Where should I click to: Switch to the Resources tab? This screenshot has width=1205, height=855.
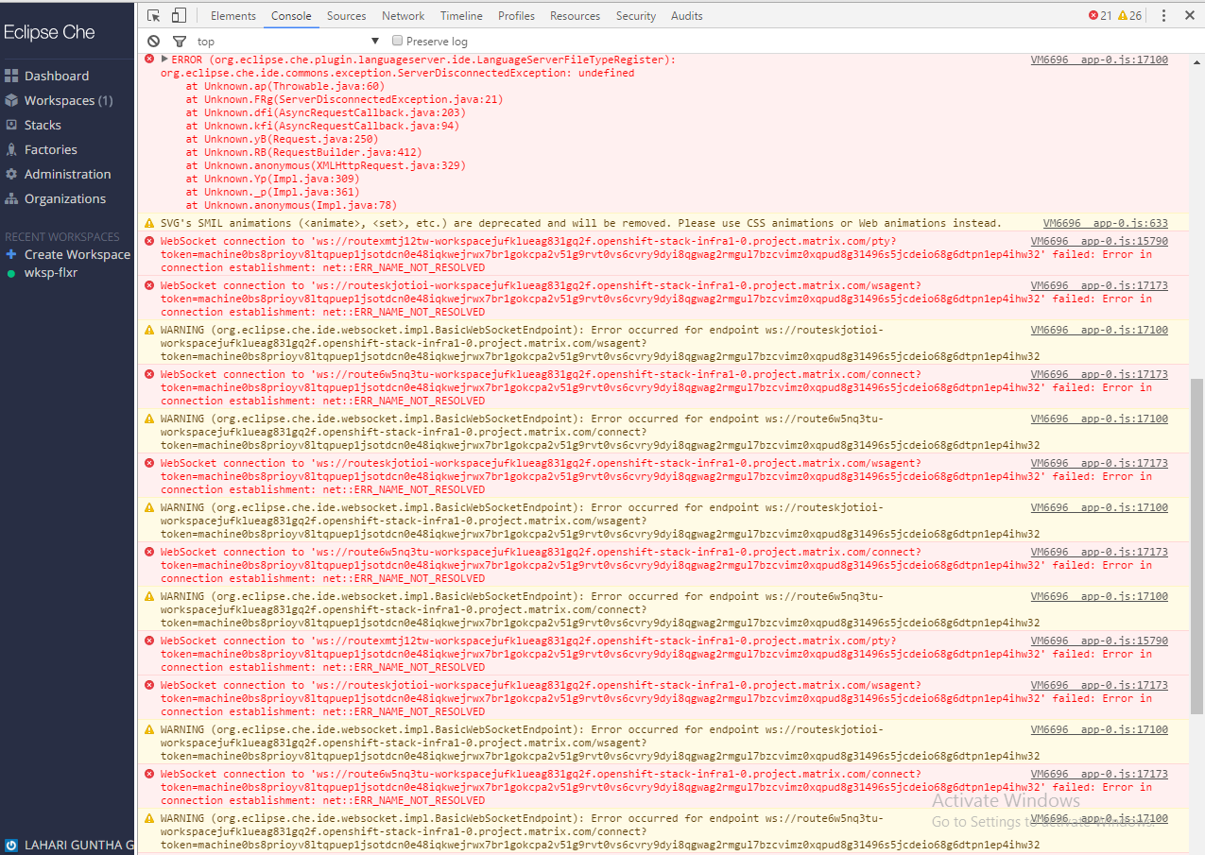575,15
